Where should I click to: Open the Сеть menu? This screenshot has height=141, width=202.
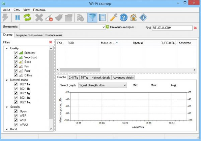pyautogui.click(x=17, y=10)
